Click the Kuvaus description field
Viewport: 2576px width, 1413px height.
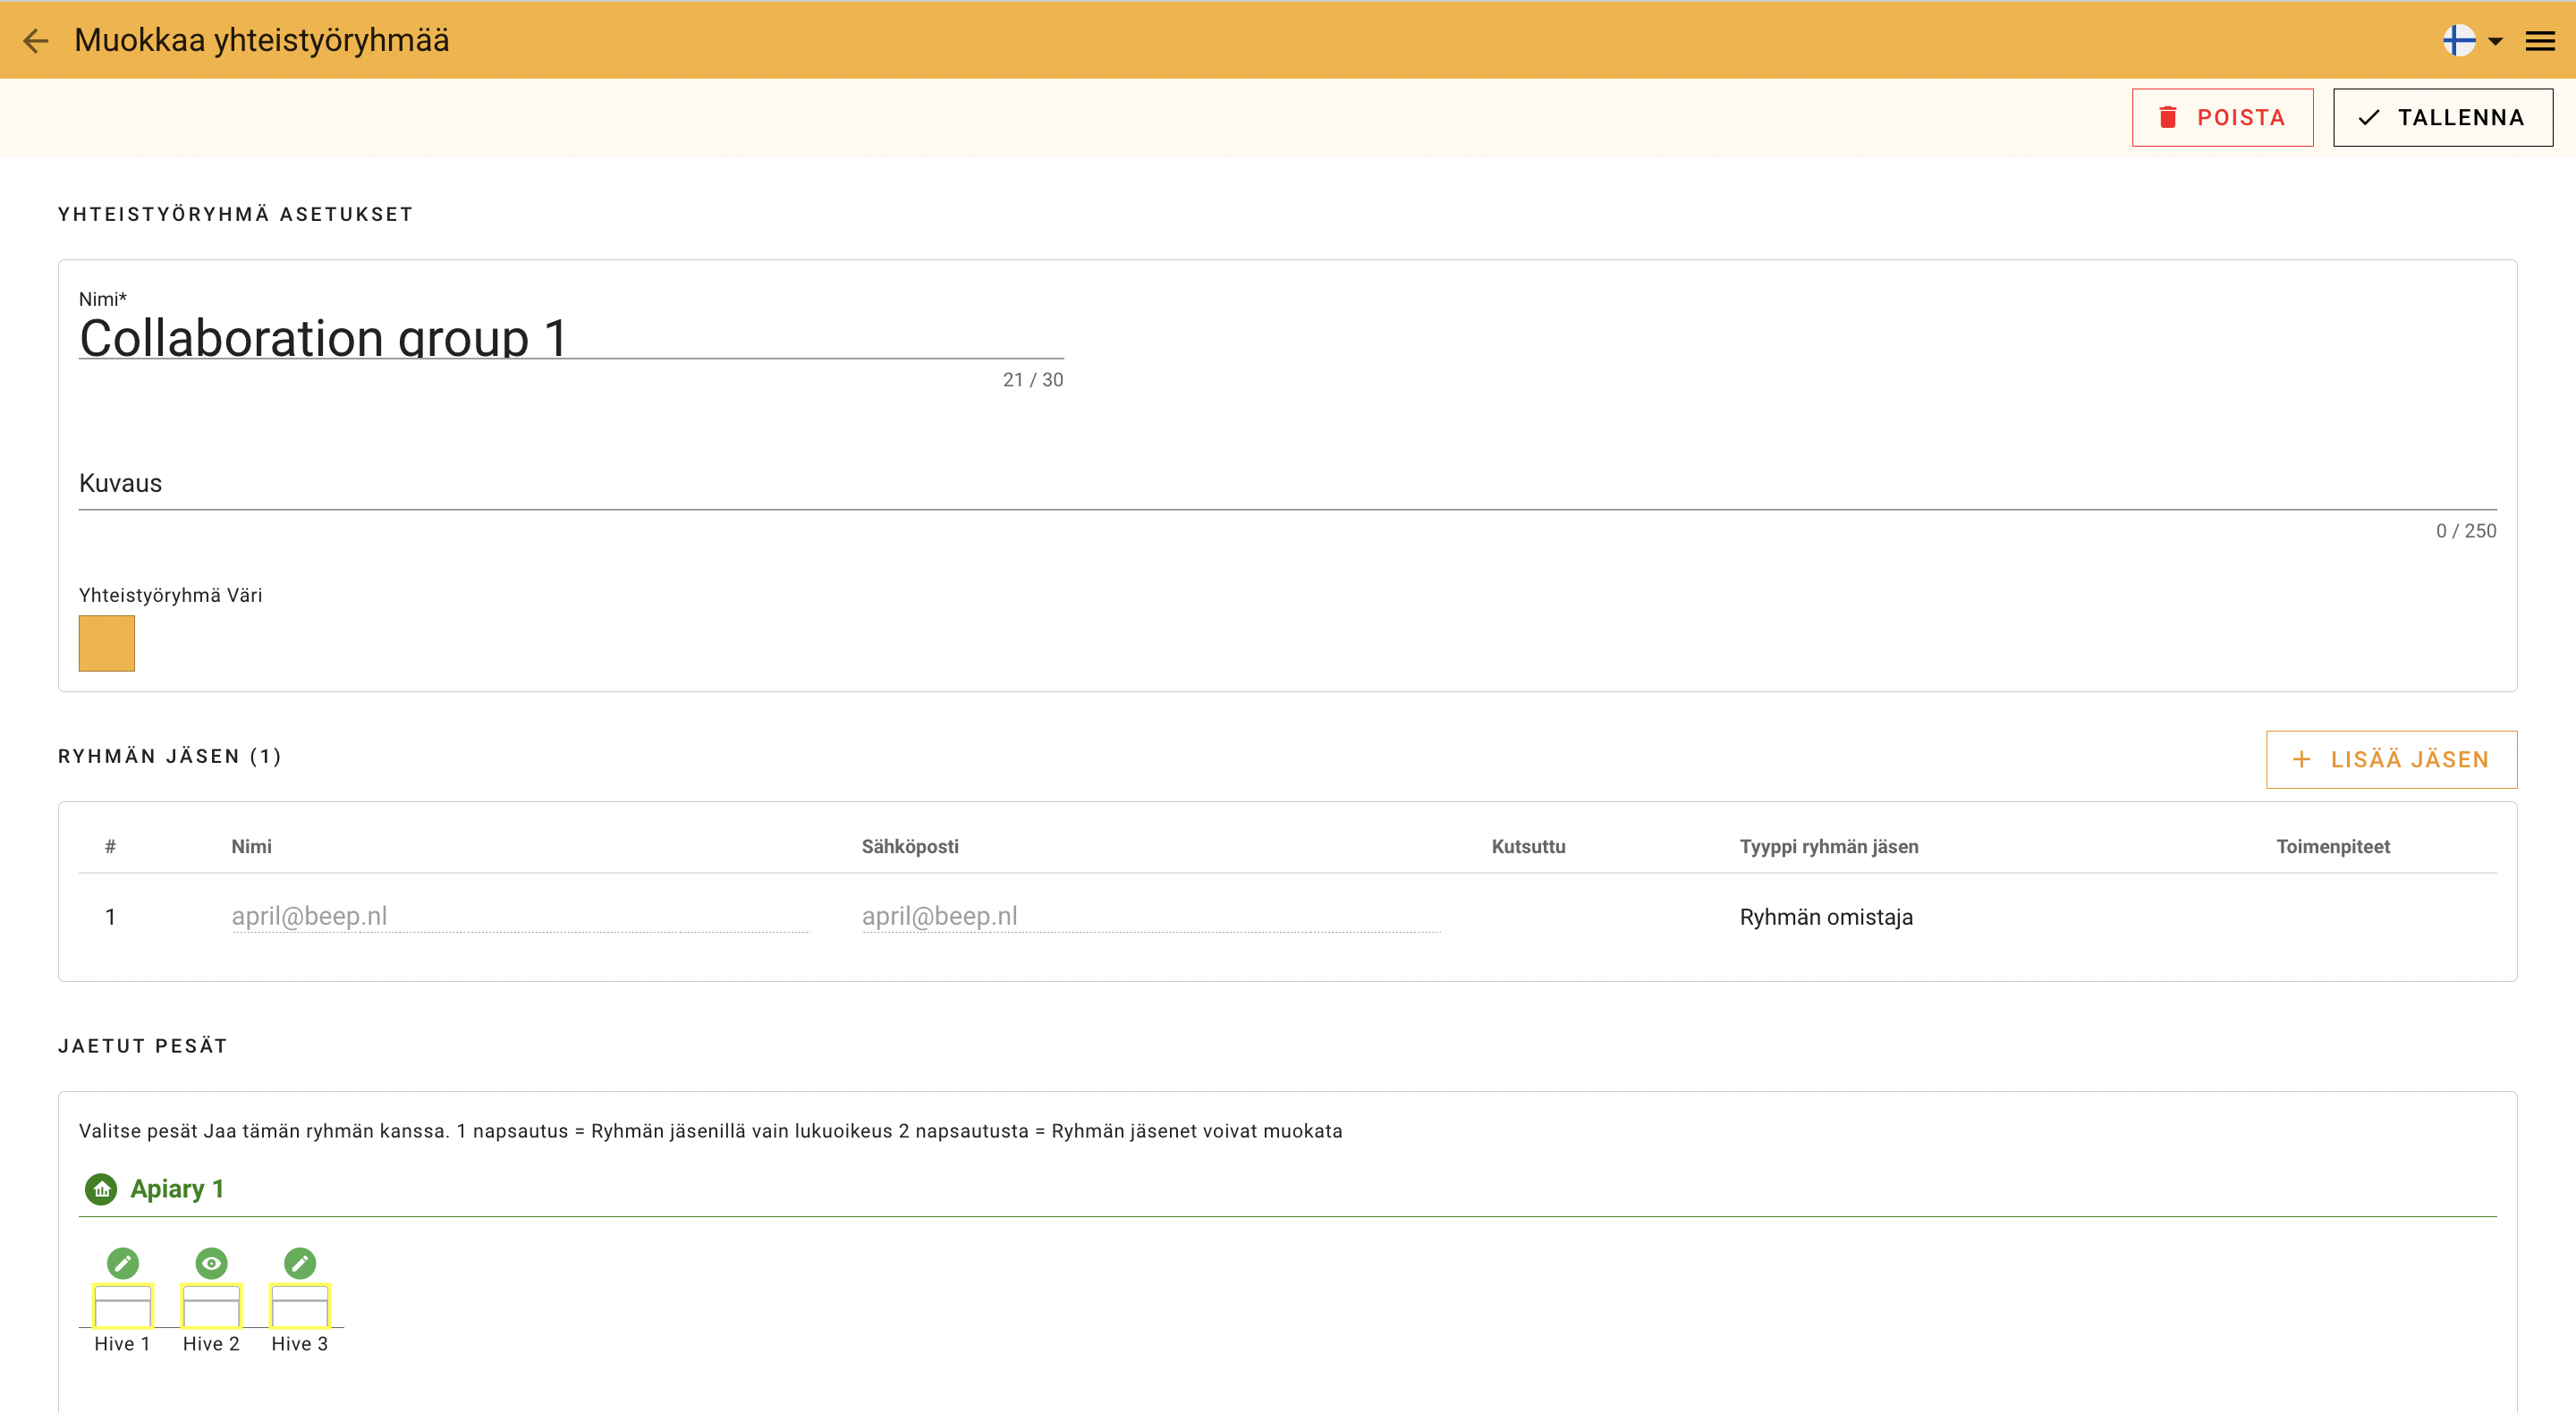(x=1286, y=484)
